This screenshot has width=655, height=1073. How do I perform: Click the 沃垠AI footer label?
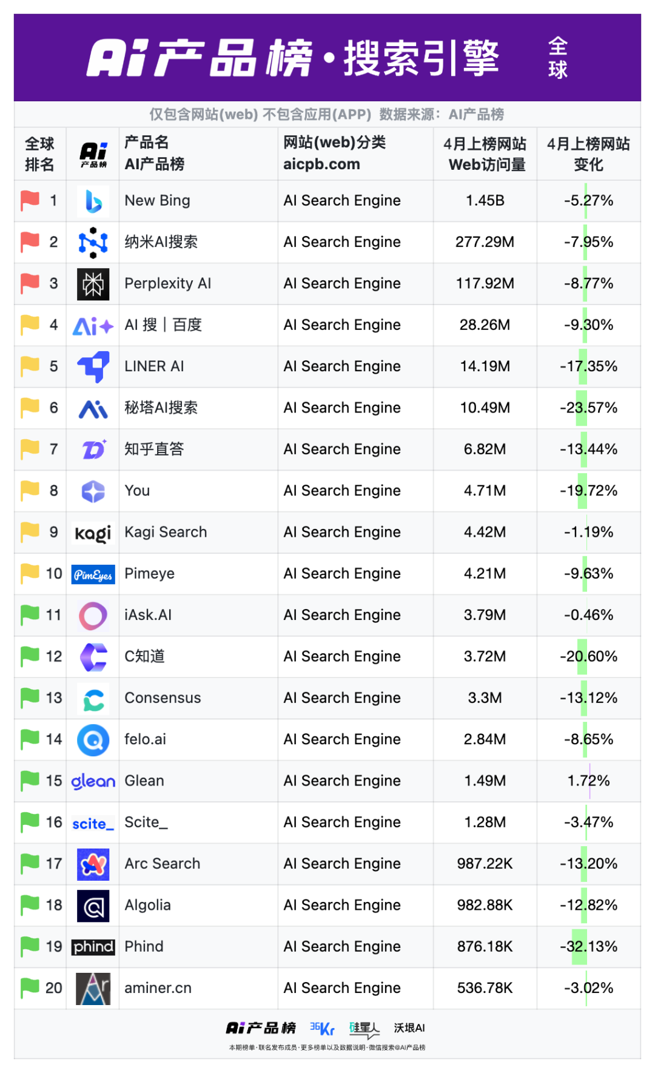pyautogui.click(x=409, y=1028)
